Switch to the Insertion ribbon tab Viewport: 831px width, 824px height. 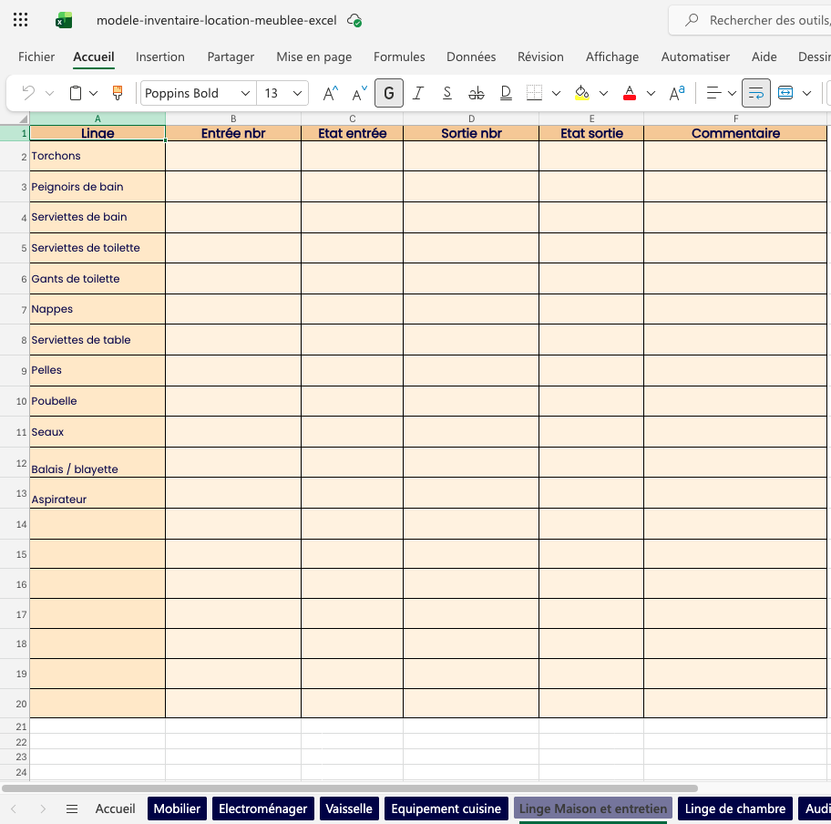point(160,57)
